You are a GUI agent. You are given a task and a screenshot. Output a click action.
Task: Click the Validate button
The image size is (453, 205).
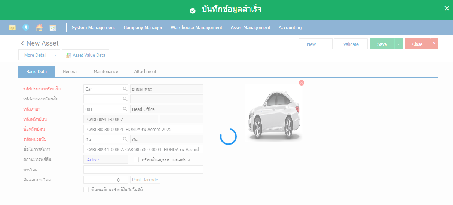pos(351,44)
